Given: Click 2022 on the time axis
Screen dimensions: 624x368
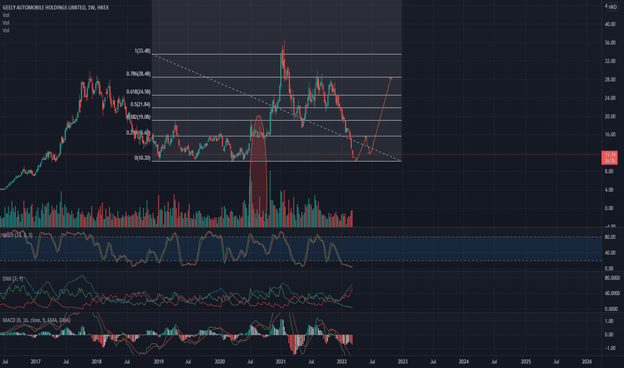Looking at the screenshot, I should click(342, 361).
